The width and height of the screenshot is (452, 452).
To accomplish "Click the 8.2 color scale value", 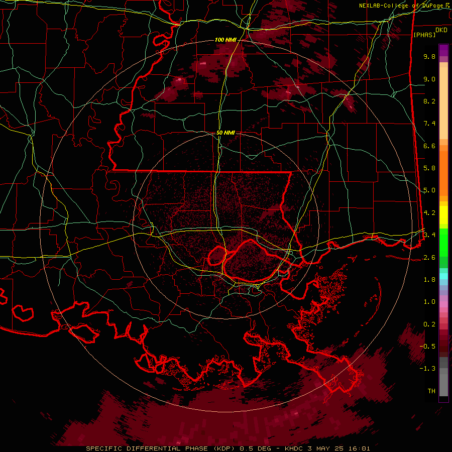I will pos(429,101).
